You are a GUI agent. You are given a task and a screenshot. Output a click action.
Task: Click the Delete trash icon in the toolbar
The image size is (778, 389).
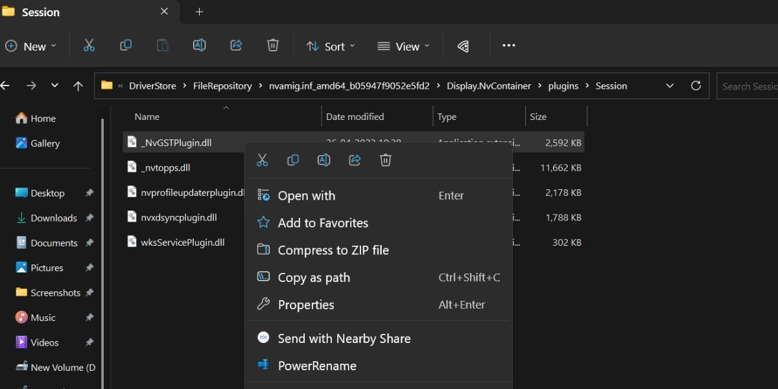273,45
